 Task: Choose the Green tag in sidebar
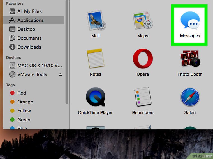pos(24,120)
